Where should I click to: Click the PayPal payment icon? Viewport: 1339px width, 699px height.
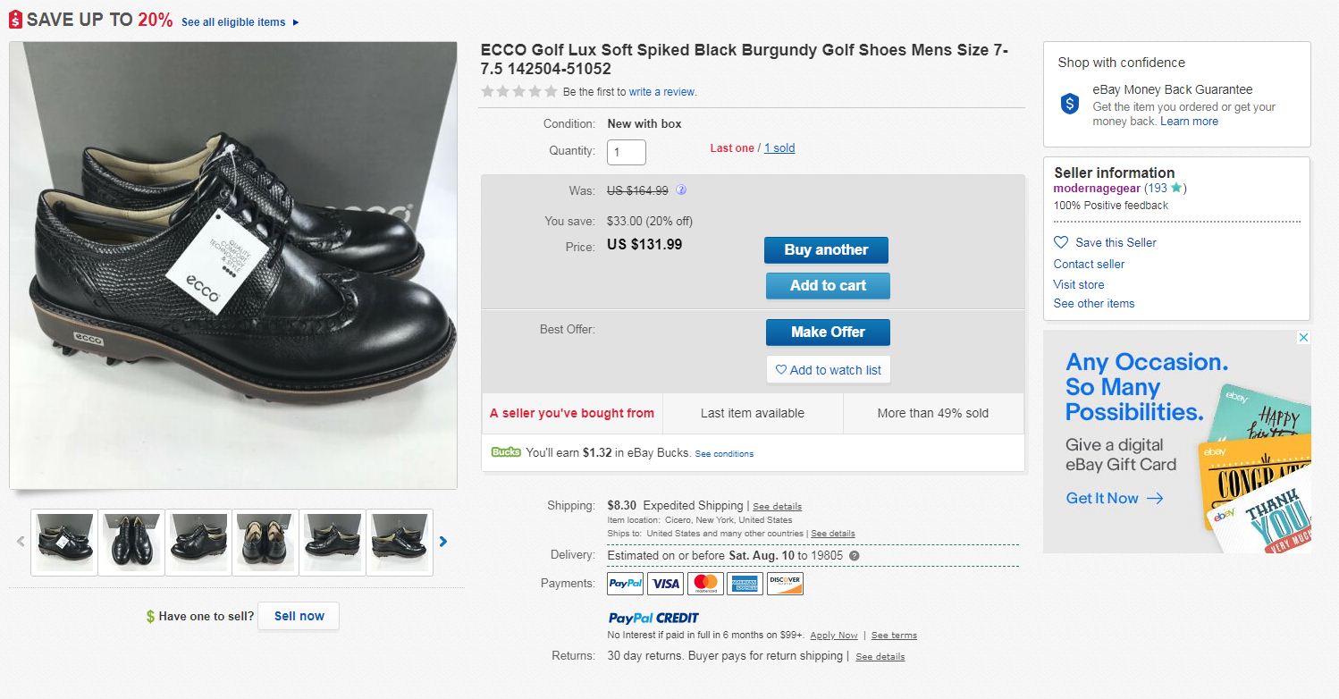[626, 584]
